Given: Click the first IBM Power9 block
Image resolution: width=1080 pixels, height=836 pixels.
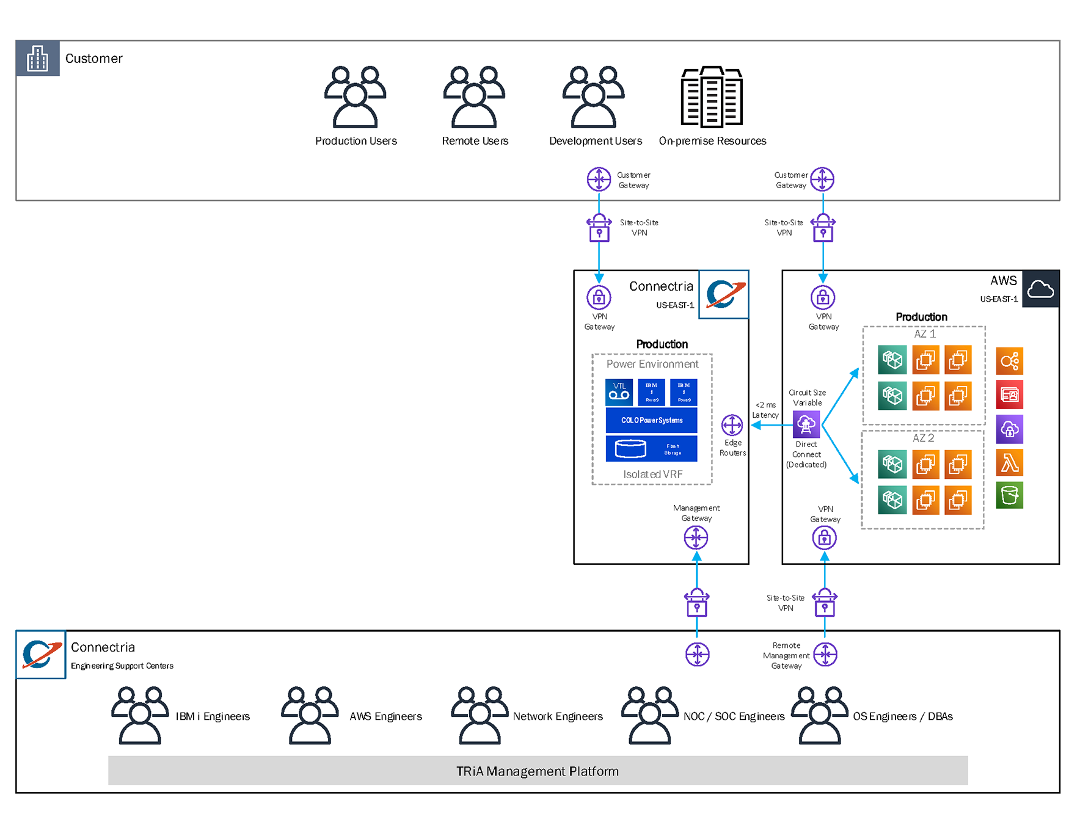Looking at the screenshot, I should click(651, 392).
